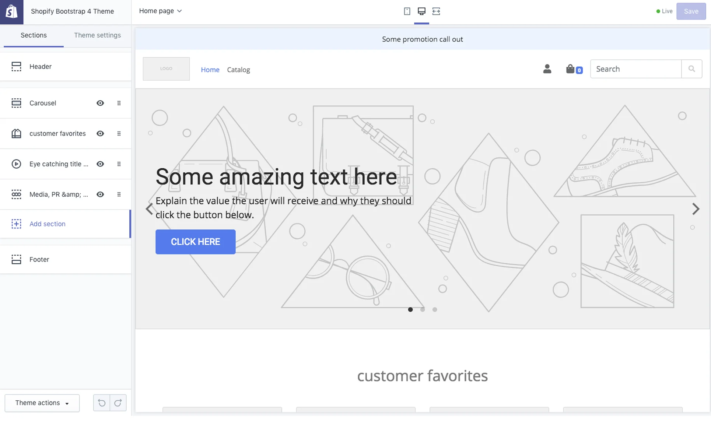The image size is (711, 442).
Task: Click the redo arrow icon
Action: coord(118,403)
